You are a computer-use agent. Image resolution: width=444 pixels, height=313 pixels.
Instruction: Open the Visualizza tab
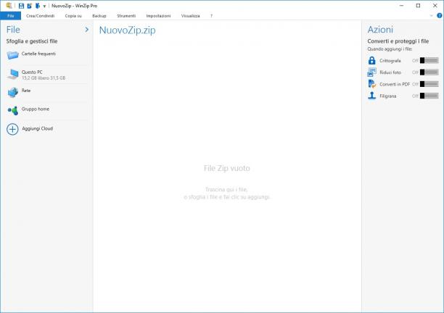(190, 16)
